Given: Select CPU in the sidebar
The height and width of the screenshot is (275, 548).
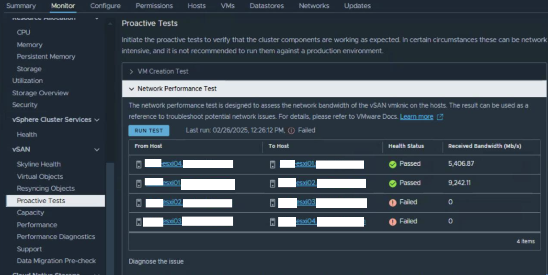Looking at the screenshot, I should pyautogui.click(x=23, y=32).
